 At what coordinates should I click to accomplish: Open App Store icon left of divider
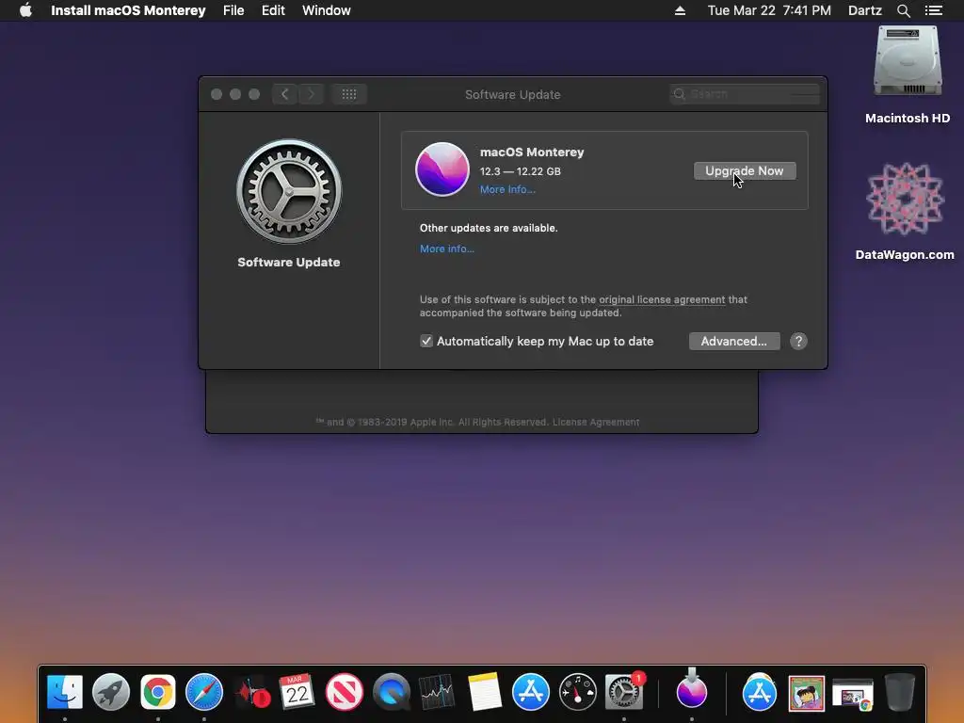(531, 692)
